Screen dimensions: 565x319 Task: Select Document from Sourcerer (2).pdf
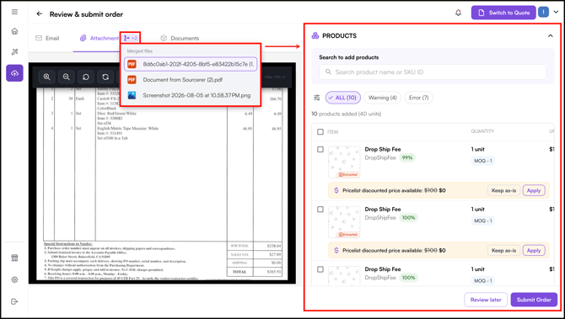coord(191,80)
